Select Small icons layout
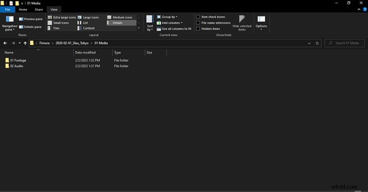Viewport: 368px width, 192px height. point(58,23)
